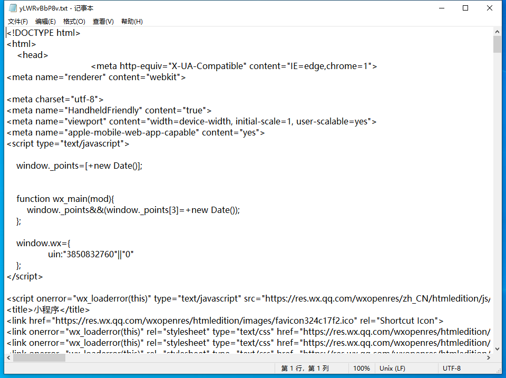
Task: Click the X-UA-Compatible meta line
Action: pos(234,66)
